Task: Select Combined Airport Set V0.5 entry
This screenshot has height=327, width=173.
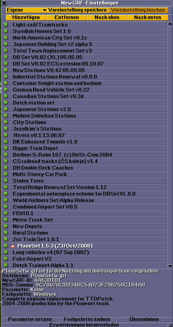Action: pyautogui.click(x=84, y=207)
